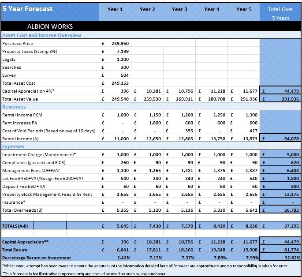Click the Year 2 TOTALS value 7,430

155,226
